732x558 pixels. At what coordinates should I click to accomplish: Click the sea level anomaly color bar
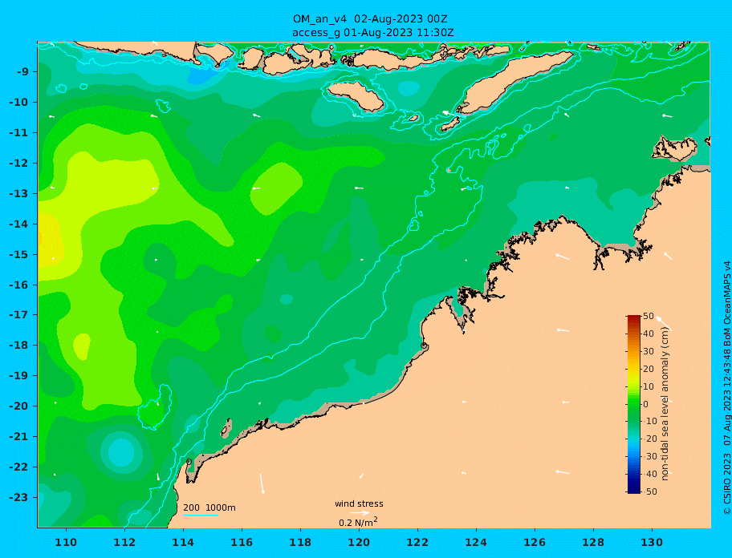click(634, 404)
